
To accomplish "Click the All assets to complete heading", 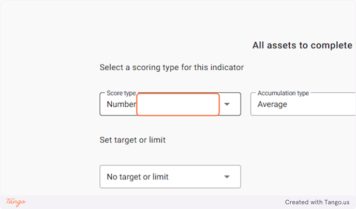I will (302, 45).
